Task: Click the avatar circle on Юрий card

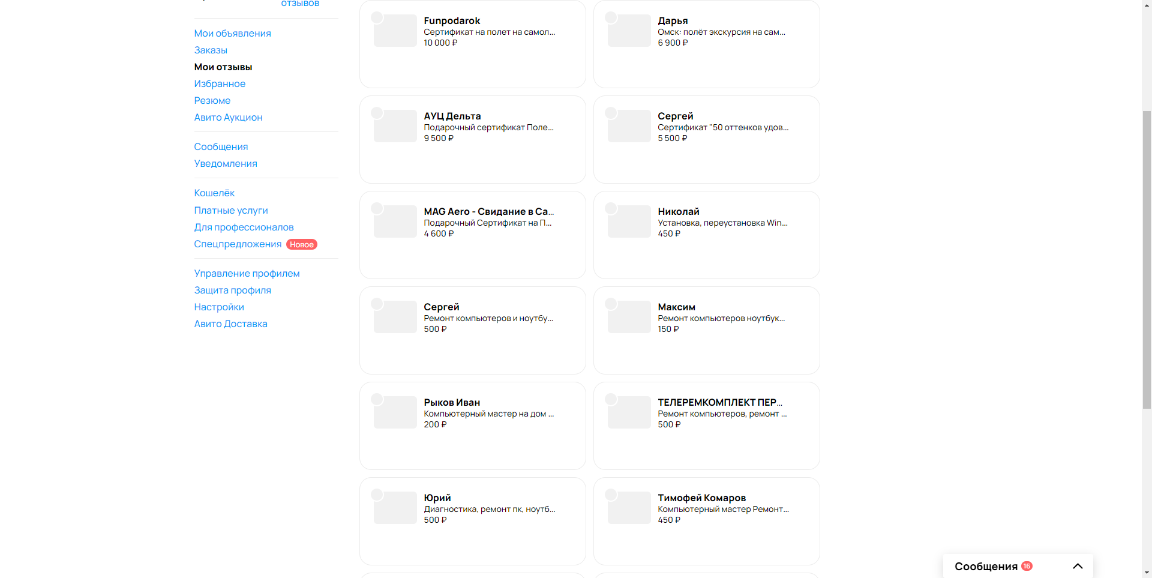Action: click(377, 495)
